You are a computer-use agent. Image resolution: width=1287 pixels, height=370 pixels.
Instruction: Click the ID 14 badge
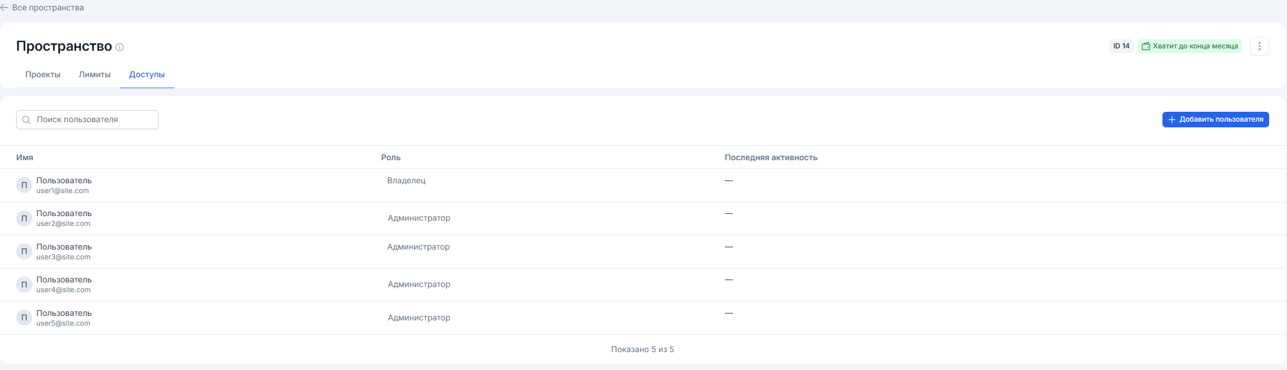tap(1122, 46)
